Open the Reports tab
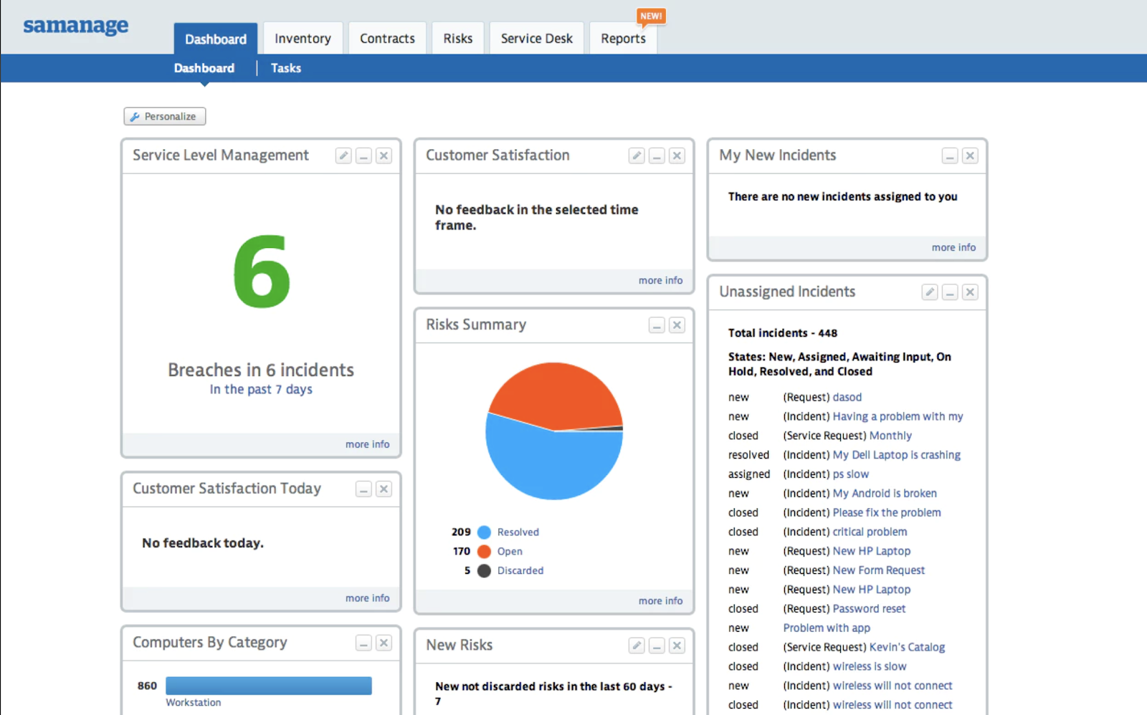 tap(623, 39)
